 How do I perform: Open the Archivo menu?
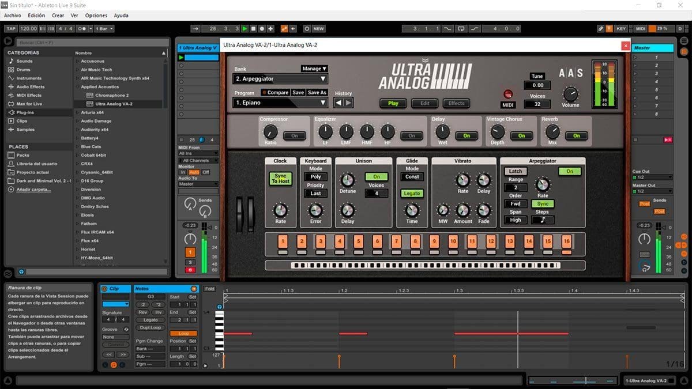(x=13, y=16)
